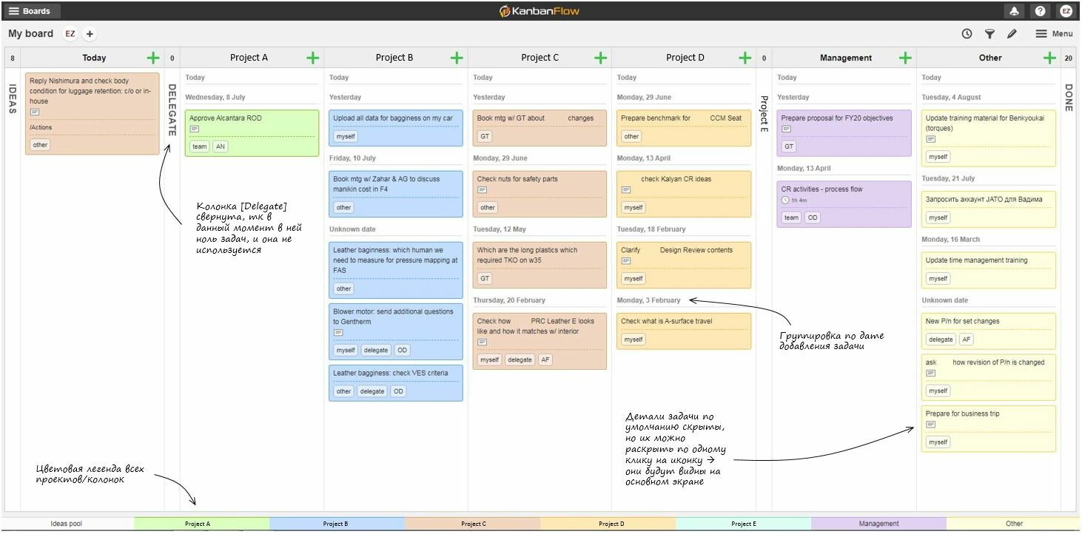Add a task to Management column
The width and height of the screenshot is (1082, 537).
click(905, 58)
